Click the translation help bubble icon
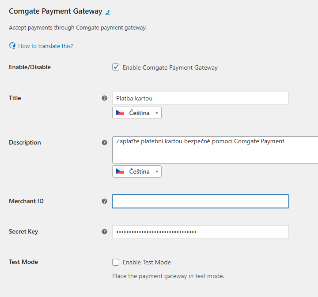Screen dimensions: 318x297 tap(12, 46)
